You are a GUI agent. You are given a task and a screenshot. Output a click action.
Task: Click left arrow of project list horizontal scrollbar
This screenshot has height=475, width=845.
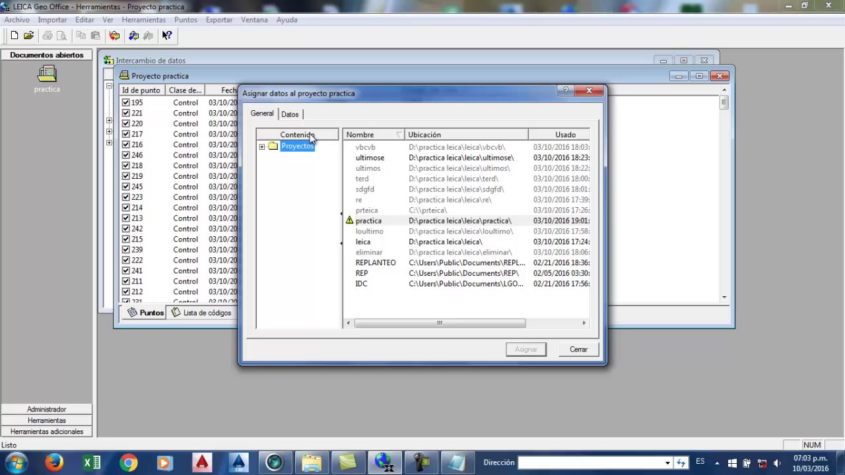pyautogui.click(x=349, y=323)
